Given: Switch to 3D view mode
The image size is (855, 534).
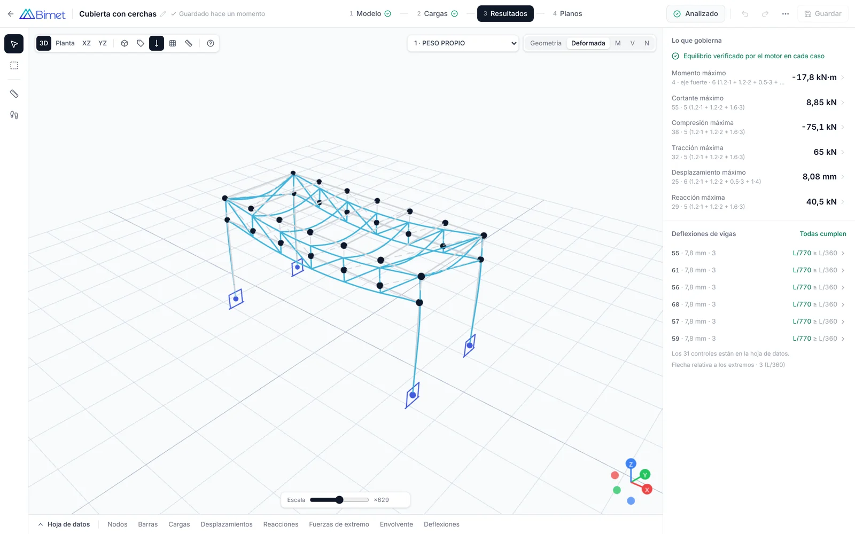Looking at the screenshot, I should [44, 43].
